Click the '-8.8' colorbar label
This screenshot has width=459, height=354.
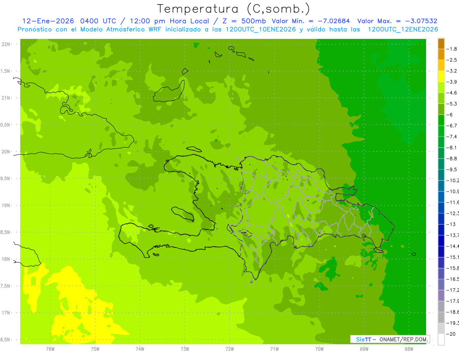tap(452, 158)
